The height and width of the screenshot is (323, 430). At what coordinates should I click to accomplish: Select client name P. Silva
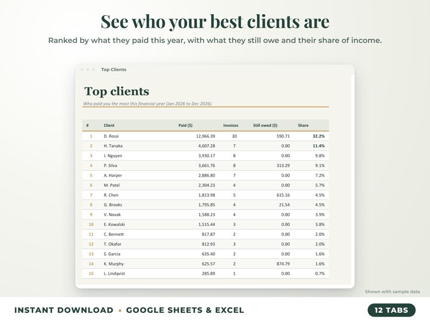(110, 165)
